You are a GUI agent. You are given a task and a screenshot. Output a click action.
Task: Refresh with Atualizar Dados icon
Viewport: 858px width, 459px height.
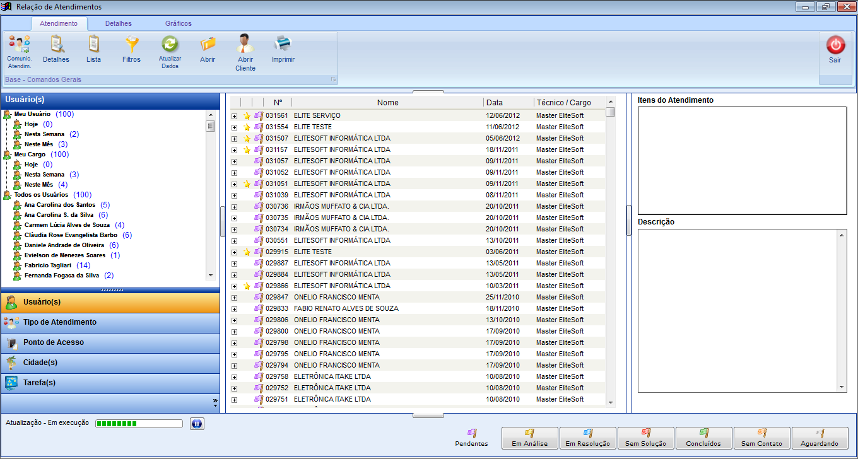point(170,45)
